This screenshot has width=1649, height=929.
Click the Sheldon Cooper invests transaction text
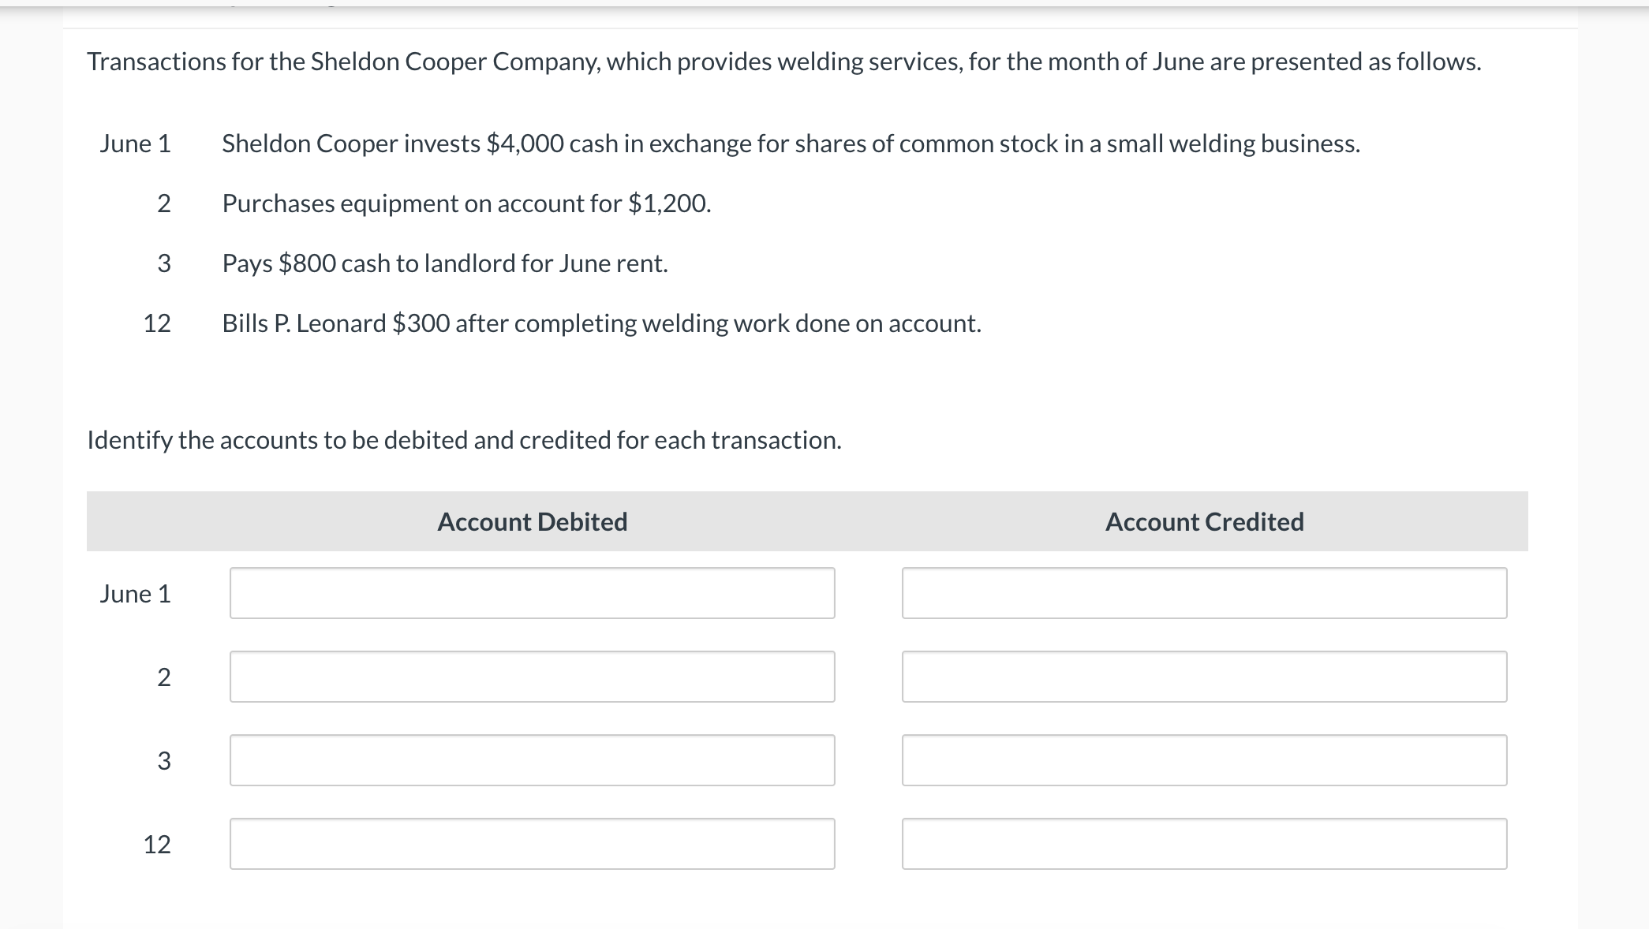(789, 144)
